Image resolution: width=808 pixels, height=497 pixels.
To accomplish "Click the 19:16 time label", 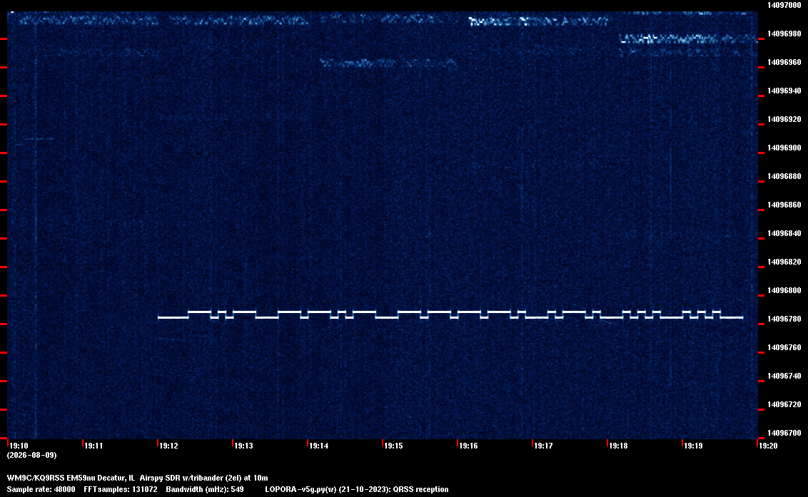I will pyautogui.click(x=468, y=446).
